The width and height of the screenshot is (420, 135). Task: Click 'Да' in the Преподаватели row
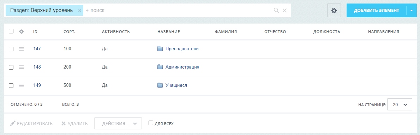105,49
